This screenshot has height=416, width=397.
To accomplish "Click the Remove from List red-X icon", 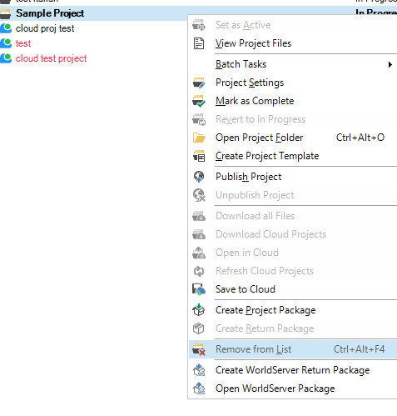I will pyautogui.click(x=199, y=349).
